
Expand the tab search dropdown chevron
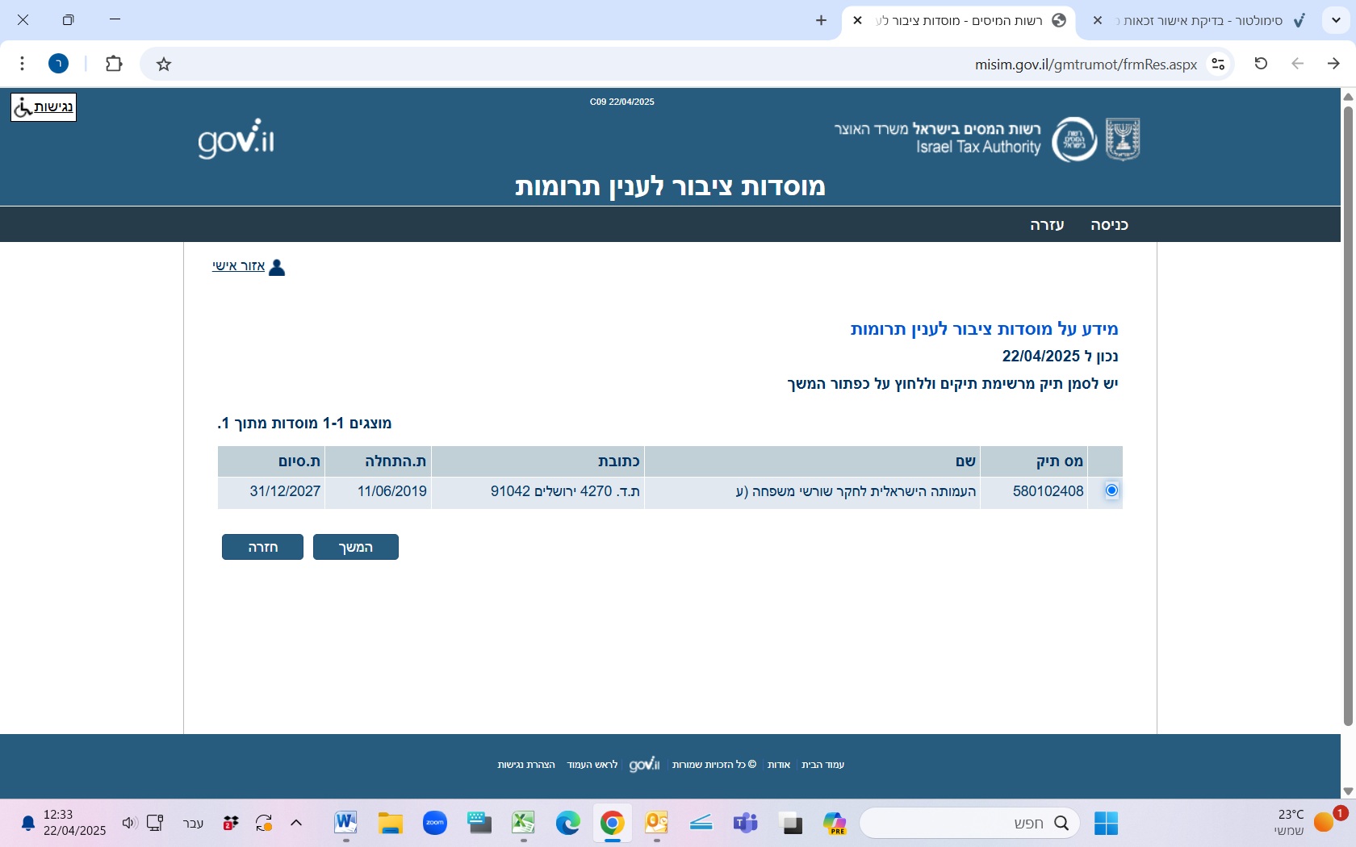[1336, 20]
